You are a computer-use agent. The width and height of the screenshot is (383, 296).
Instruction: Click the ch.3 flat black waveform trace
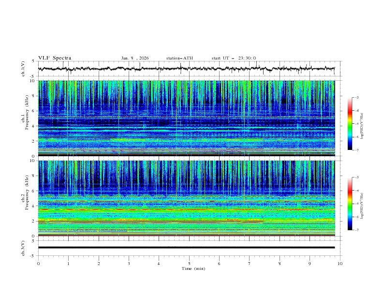pos(186,248)
